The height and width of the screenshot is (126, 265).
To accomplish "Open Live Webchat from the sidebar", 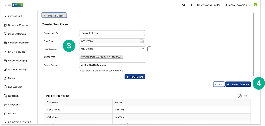I will pyautogui.click(x=15, y=87).
